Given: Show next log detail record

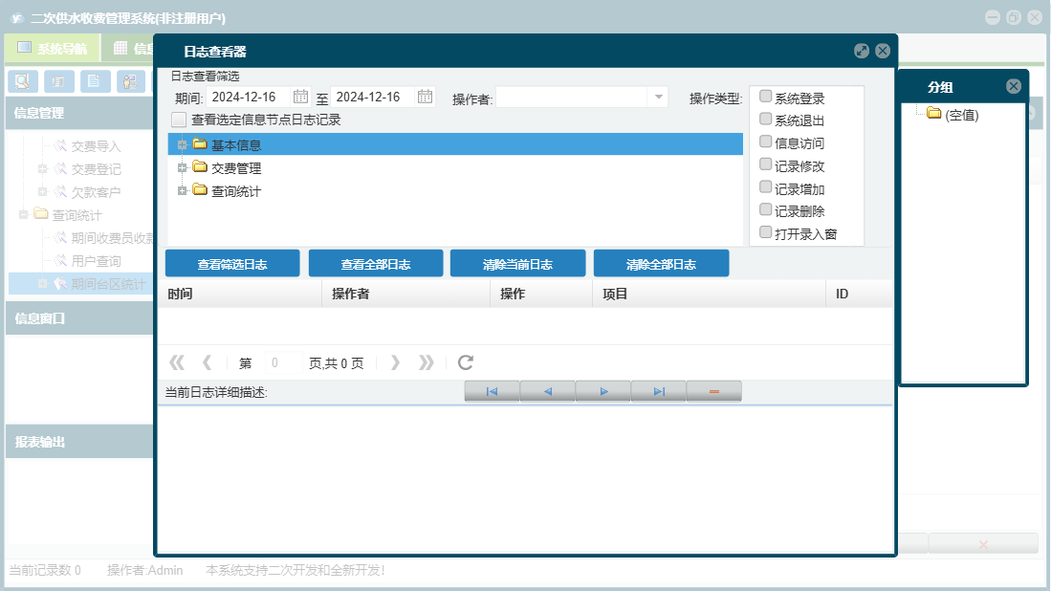Looking at the screenshot, I should click(603, 391).
